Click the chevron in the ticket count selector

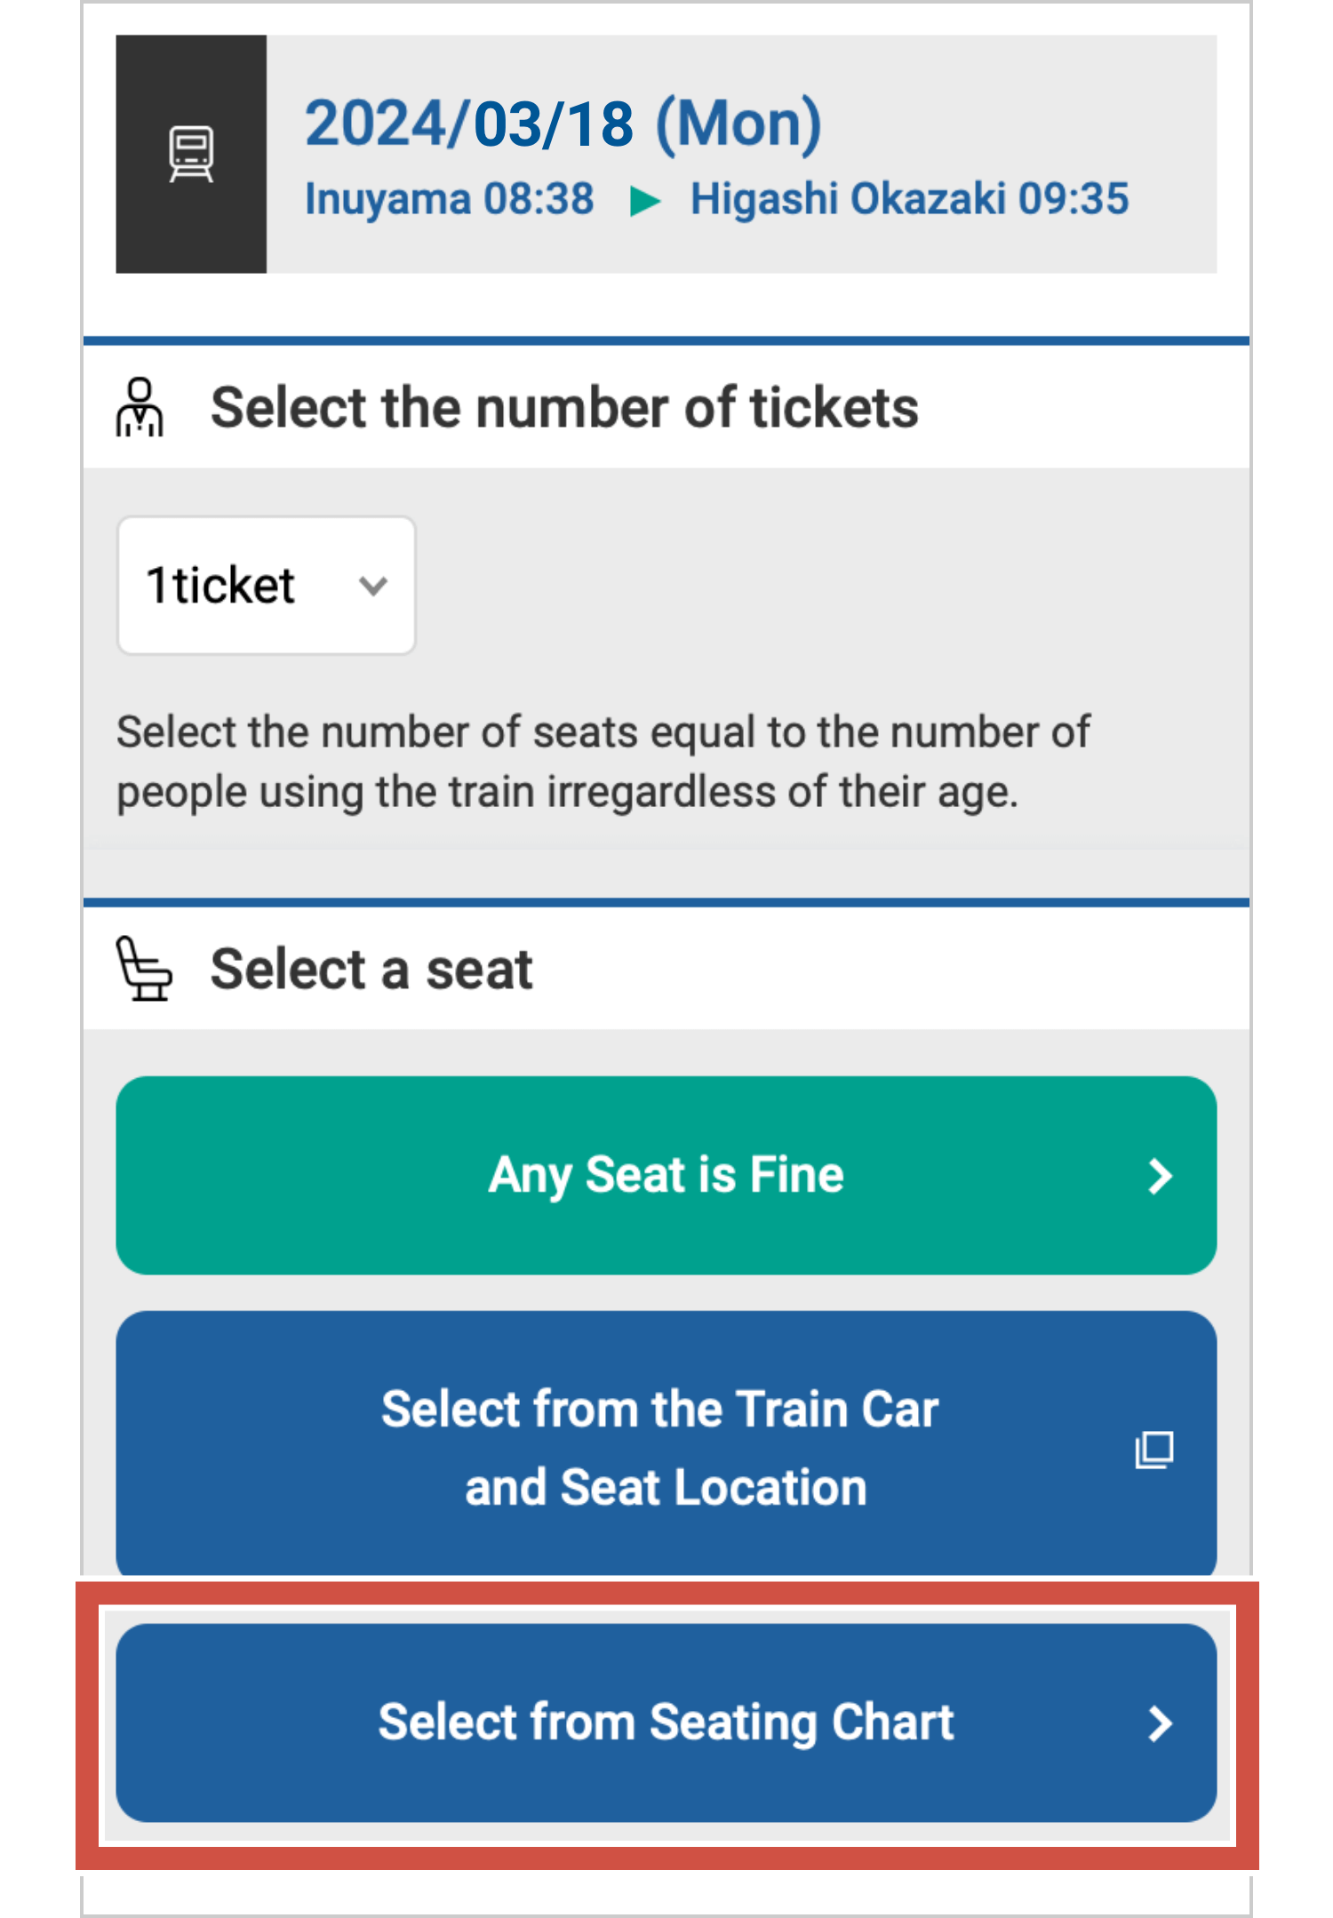[373, 586]
